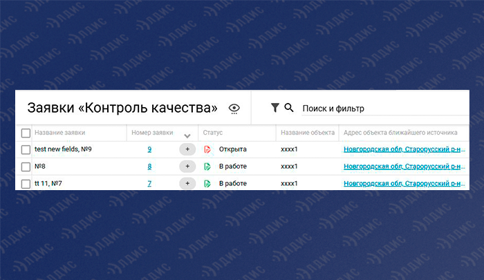Tick the select-all header checkbox
484x280 pixels.
[x=26, y=133]
